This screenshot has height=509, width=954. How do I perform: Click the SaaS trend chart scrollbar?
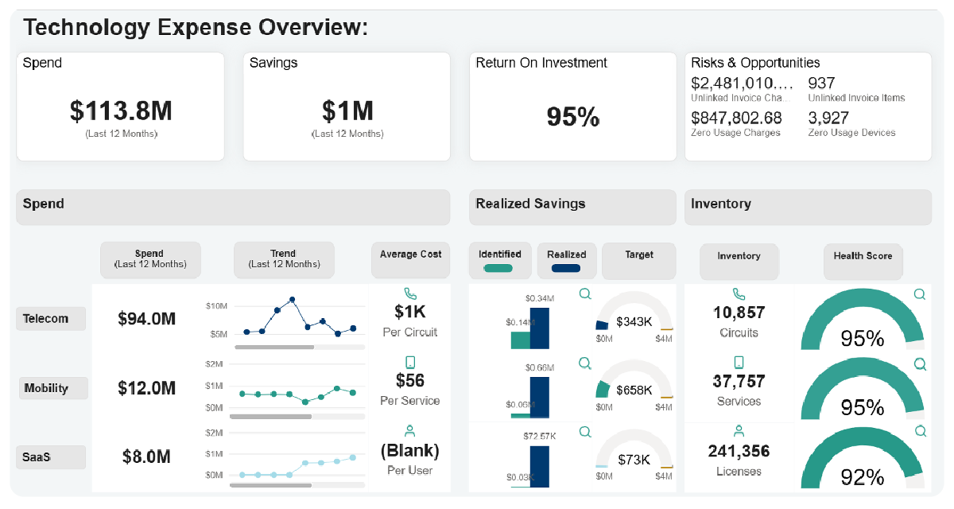point(270,484)
